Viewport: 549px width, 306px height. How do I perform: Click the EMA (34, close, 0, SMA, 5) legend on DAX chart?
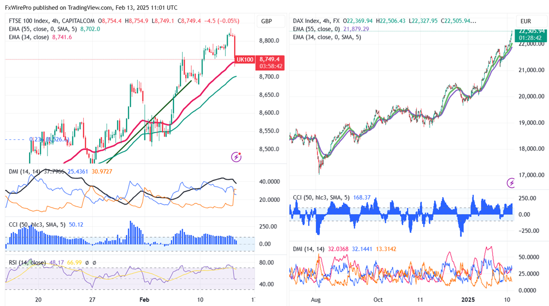327,37
